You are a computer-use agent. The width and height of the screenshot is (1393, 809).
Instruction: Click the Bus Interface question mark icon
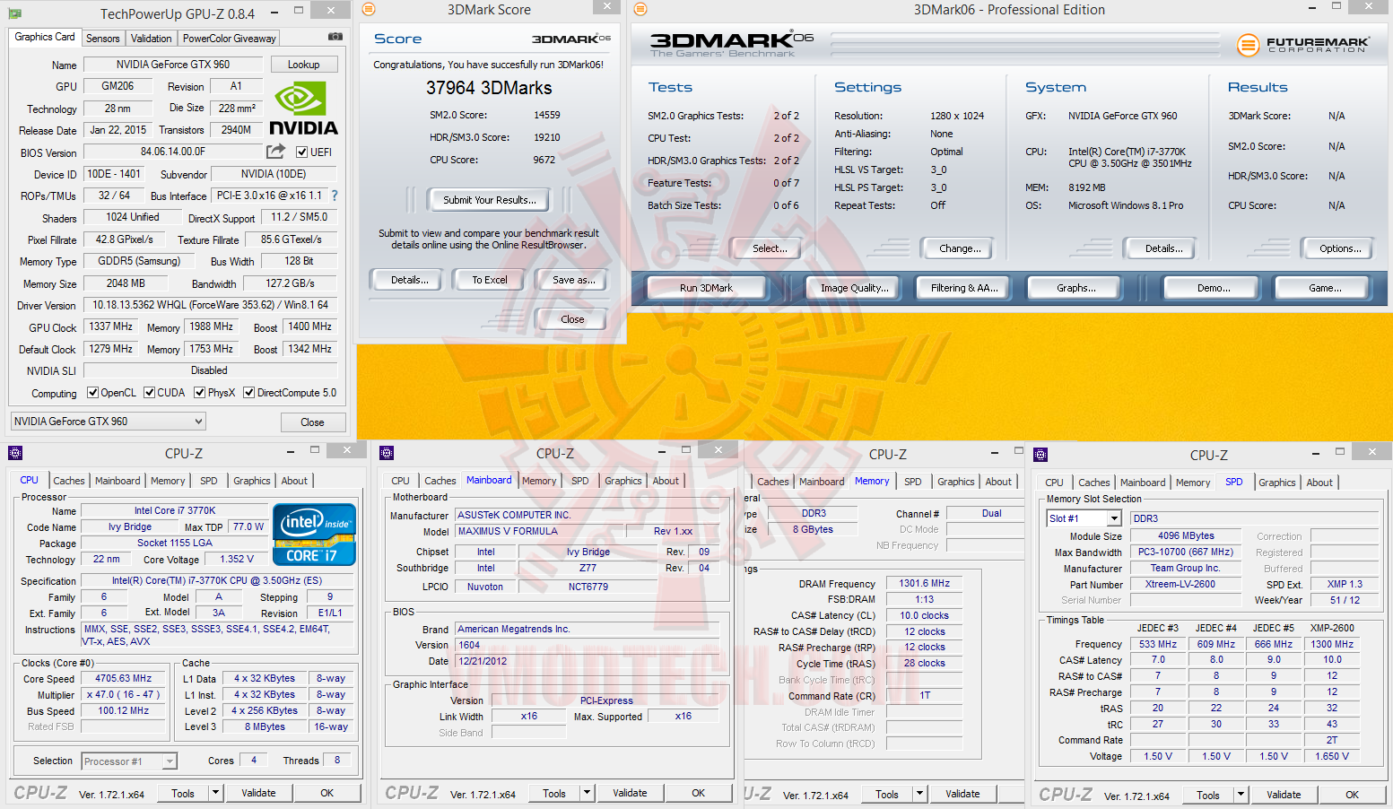335,196
